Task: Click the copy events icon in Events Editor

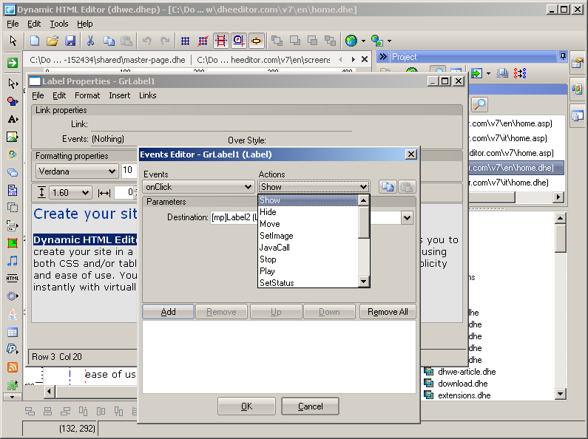Action: point(388,186)
